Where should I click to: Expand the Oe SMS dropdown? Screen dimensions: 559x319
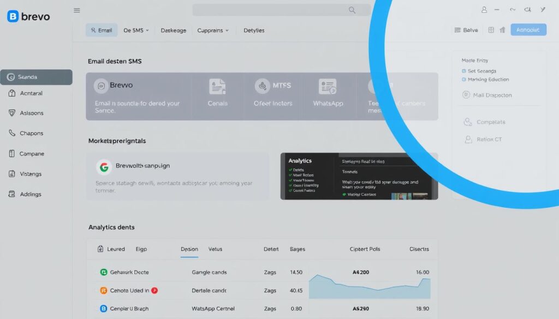(136, 30)
